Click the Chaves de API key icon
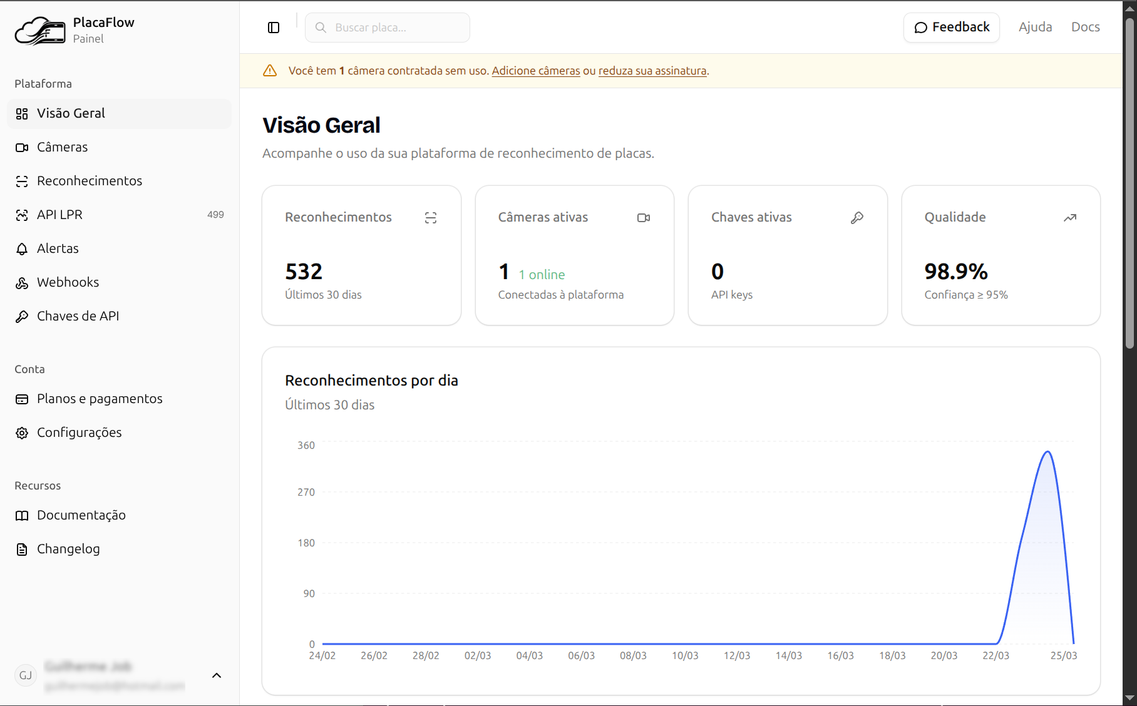This screenshot has width=1137, height=706. [22, 317]
